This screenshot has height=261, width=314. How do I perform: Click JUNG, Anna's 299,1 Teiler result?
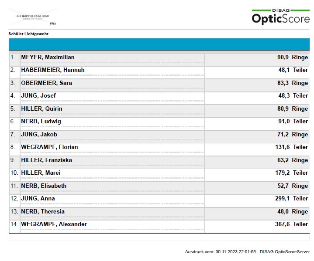(291, 198)
